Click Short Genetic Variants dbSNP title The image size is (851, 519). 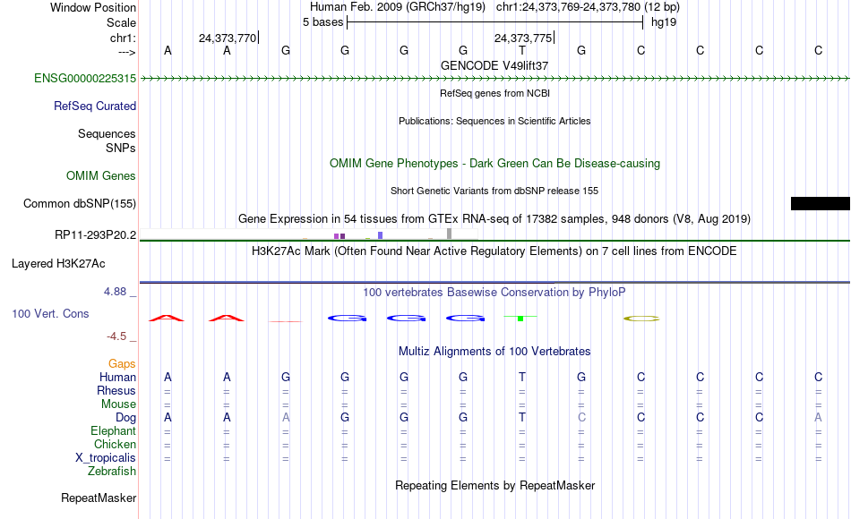(x=494, y=191)
